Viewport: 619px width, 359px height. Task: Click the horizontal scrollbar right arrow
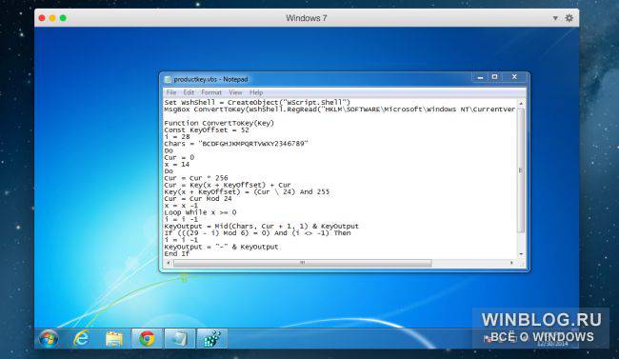(512, 263)
